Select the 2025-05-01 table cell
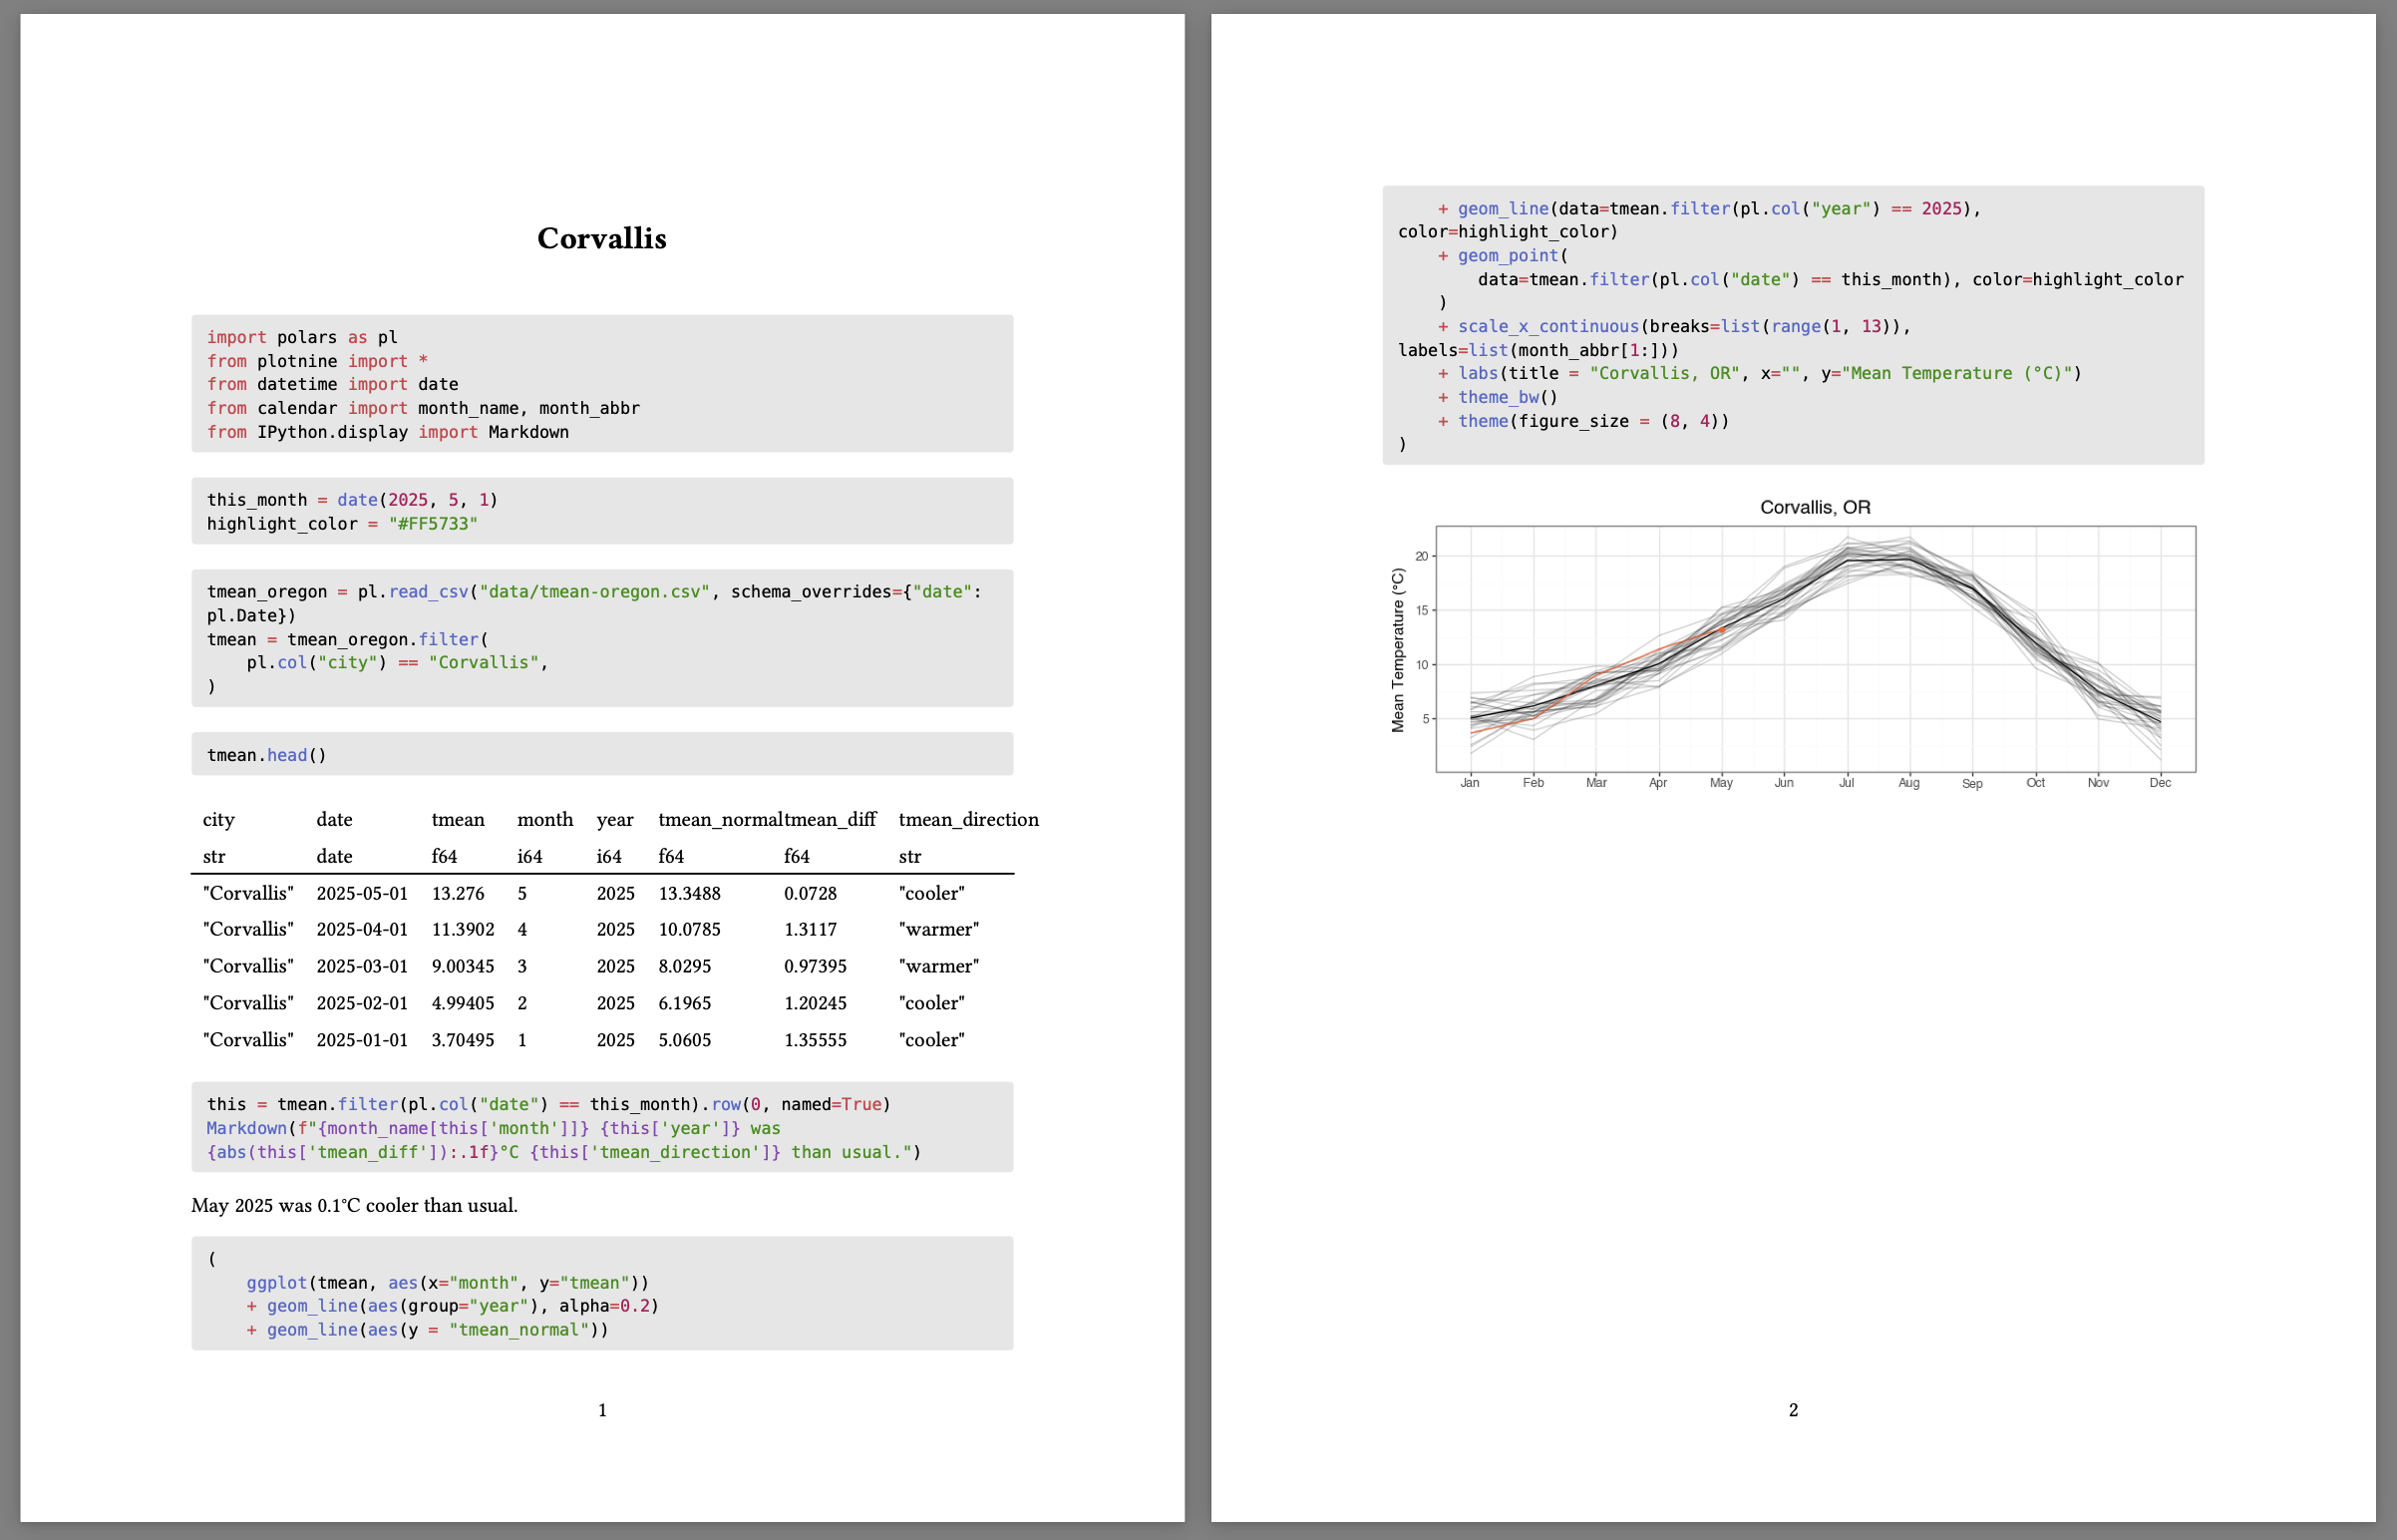 362,893
